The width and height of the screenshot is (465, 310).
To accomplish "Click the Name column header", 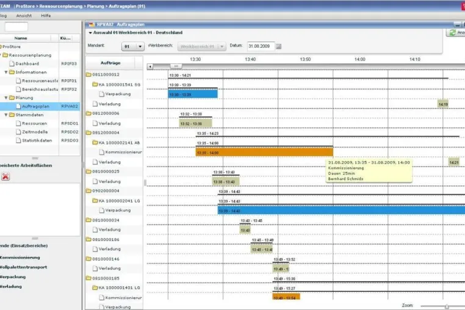I will [x=21, y=38].
